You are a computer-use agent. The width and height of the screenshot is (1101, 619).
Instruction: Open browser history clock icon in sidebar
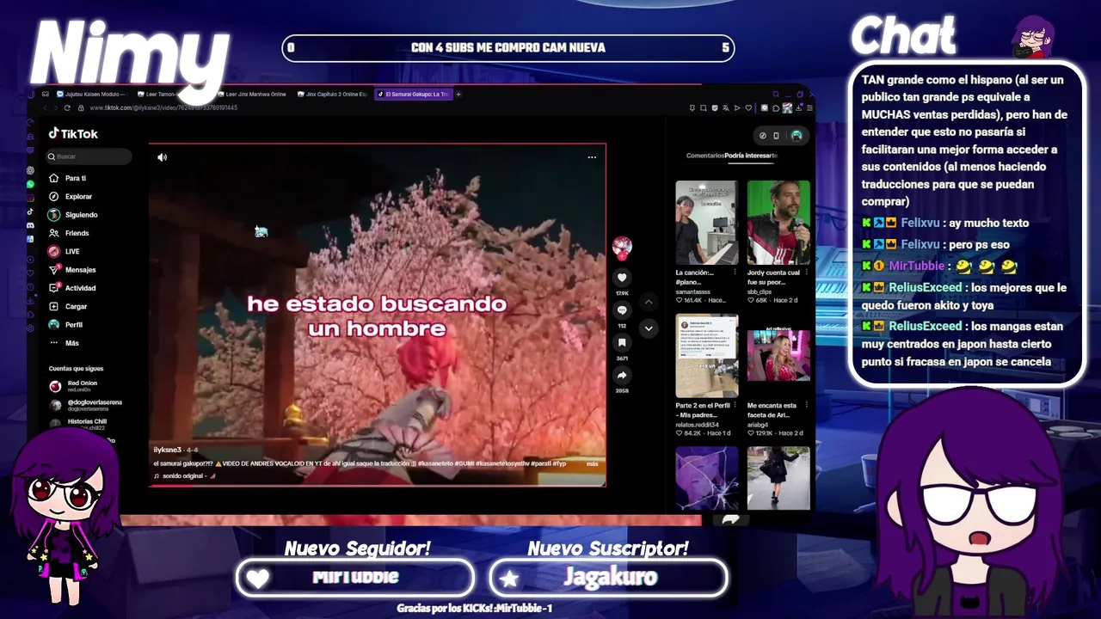click(30, 286)
